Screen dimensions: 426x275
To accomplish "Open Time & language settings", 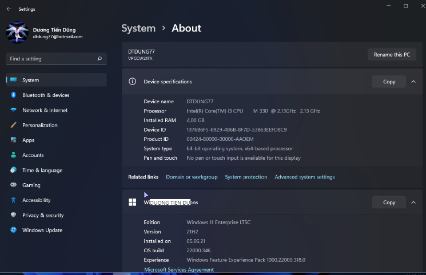I will click(56, 170).
